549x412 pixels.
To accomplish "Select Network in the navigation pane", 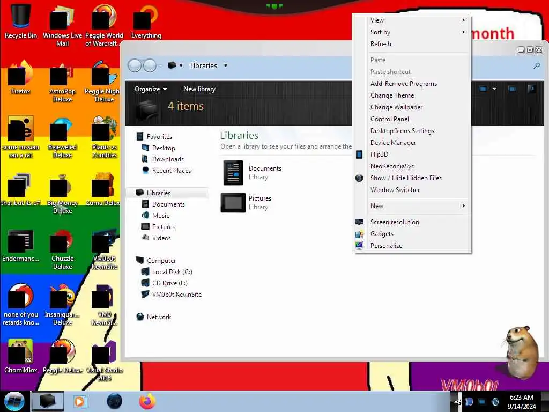I will (154, 317).
